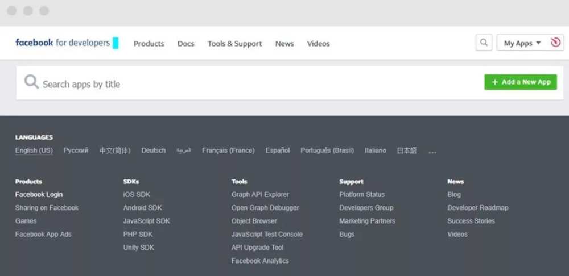Select the Arabic language option
Screen dimensions: 569x276
[184, 150]
